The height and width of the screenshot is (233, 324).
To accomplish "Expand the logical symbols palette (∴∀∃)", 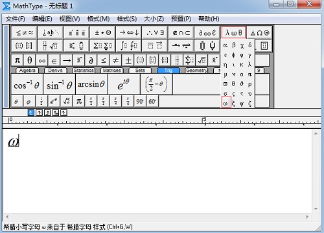I will point(155,32).
